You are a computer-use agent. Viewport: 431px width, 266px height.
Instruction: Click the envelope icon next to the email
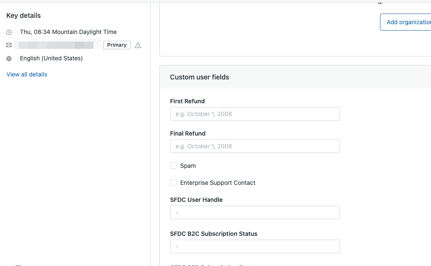(x=9, y=45)
